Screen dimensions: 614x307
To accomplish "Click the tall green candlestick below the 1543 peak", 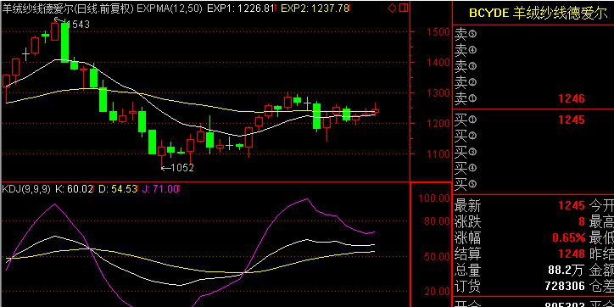I will coord(65,42).
